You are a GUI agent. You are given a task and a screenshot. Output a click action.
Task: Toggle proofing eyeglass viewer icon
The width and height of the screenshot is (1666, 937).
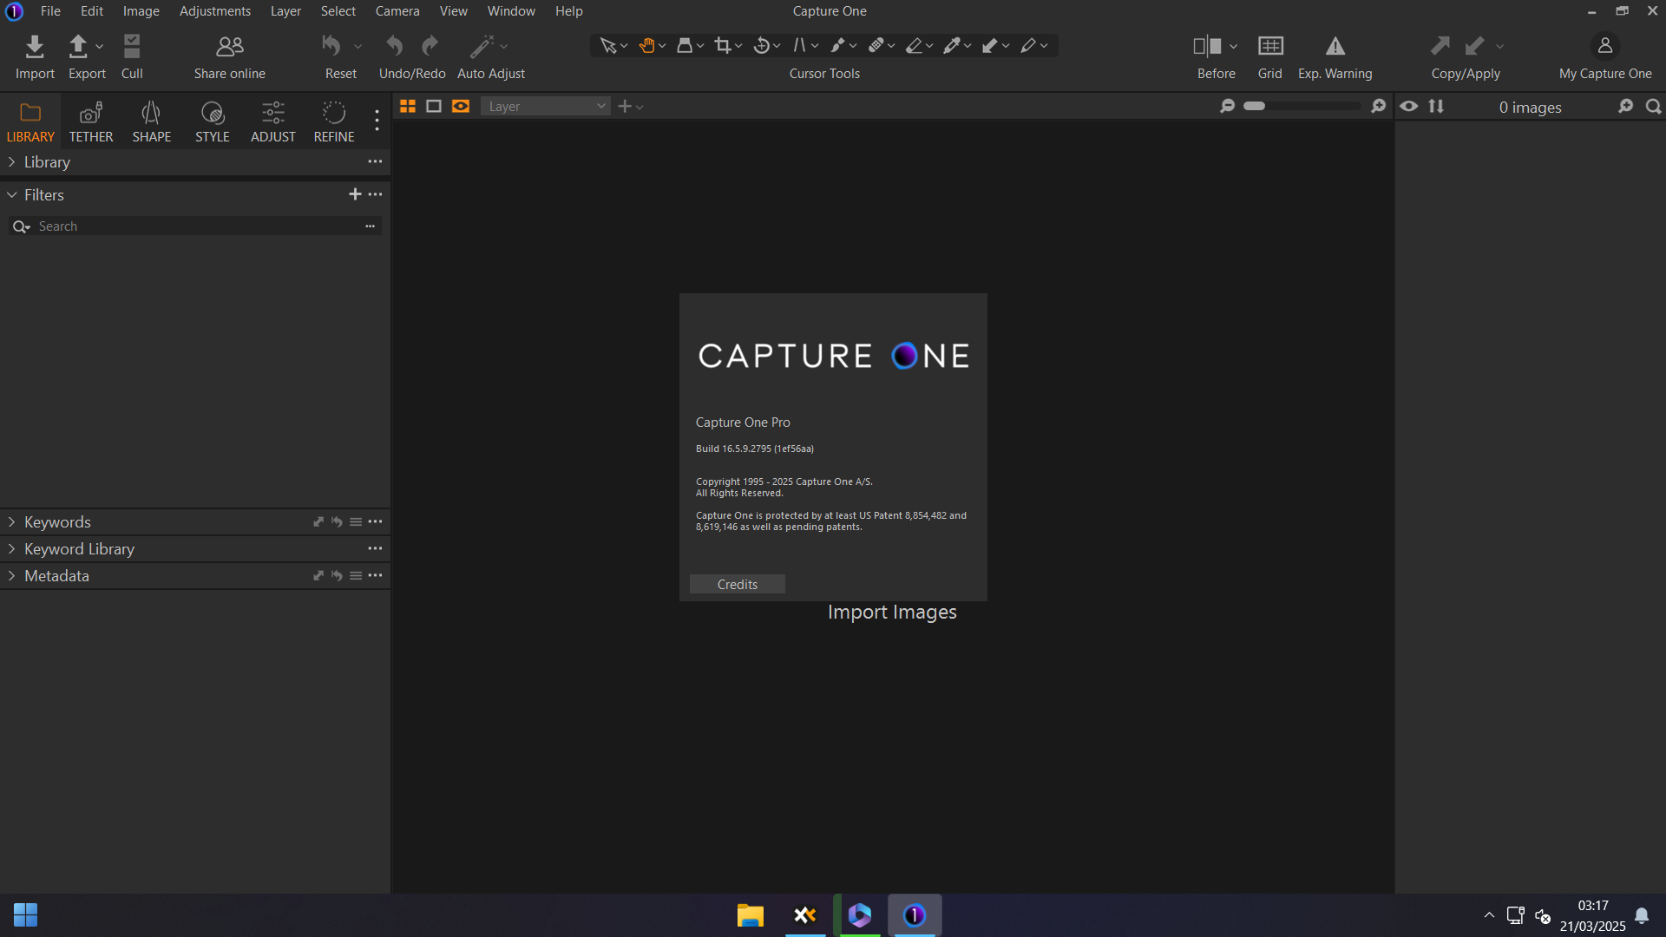click(x=461, y=106)
